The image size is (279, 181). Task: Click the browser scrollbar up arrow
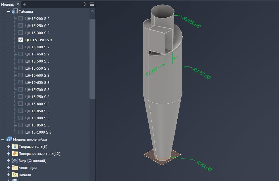click(x=93, y=10)
